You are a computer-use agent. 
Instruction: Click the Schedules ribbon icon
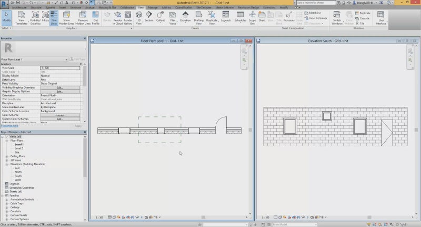[x=240, y=17]
